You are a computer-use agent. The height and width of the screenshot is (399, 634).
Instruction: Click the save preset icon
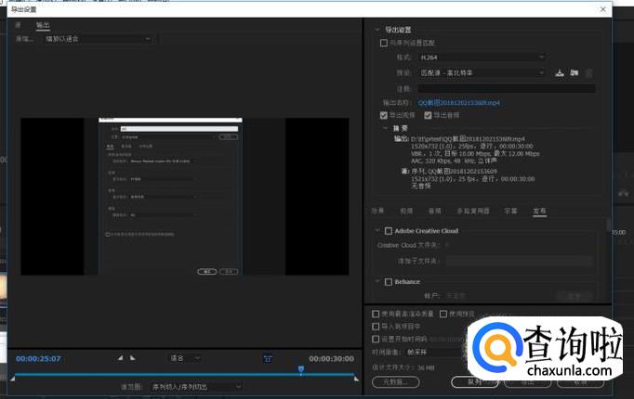(560, 72)
